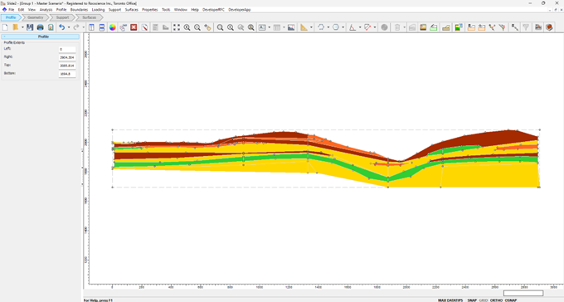Image resolution: width=564 pixels, height=302 pixels.
Task: Open the undo history dropdown arrow
Action: coord(69,27)
